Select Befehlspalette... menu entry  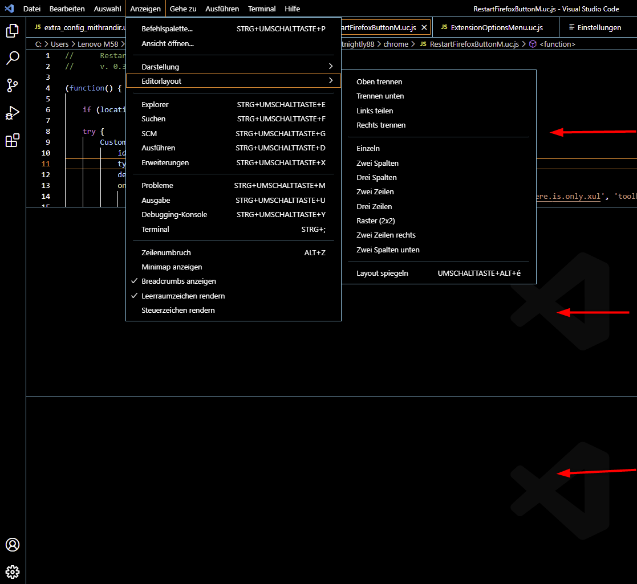[x=234, y=29]
